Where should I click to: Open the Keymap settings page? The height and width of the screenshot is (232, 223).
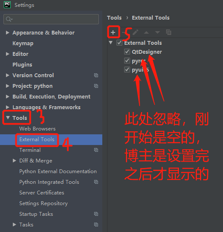[23, 43]
